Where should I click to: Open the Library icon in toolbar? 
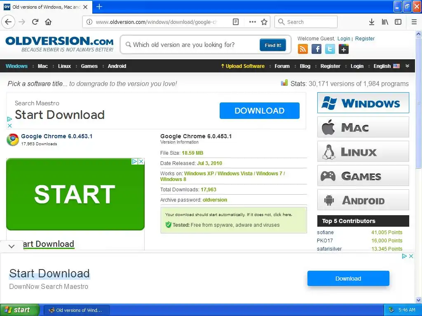pos(385,22)
